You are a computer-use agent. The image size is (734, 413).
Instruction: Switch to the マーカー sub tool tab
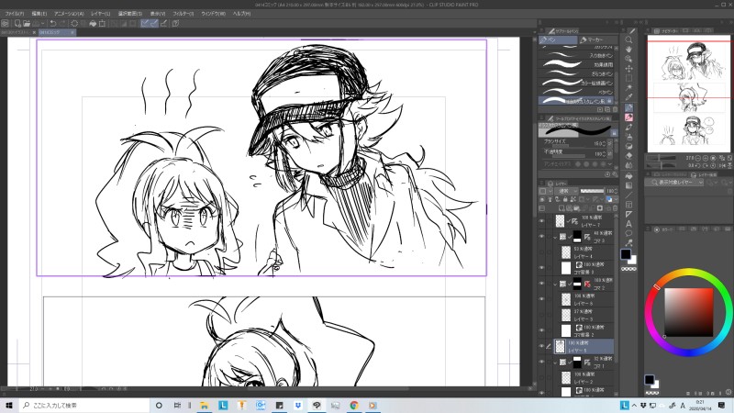pyautogui.click(x=597, y=39)
